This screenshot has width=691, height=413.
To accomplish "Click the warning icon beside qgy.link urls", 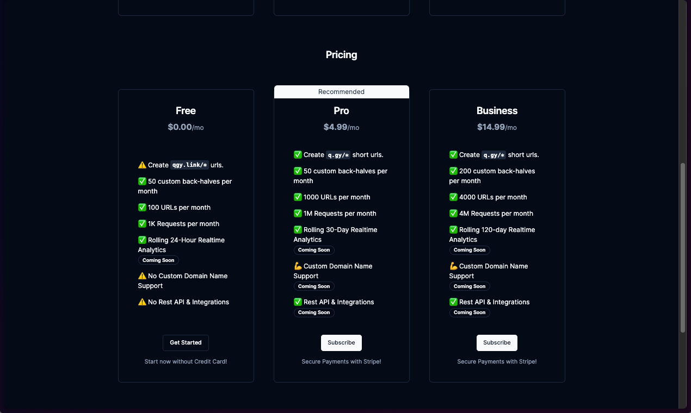I will pos(142,165).
